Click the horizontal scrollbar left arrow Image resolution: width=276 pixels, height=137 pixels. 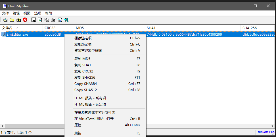[2, 126]
